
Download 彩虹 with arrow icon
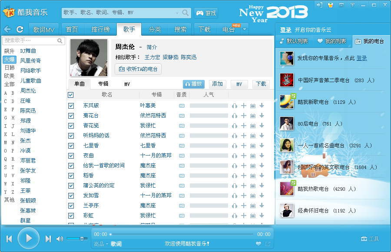click(x=262, y=216)
